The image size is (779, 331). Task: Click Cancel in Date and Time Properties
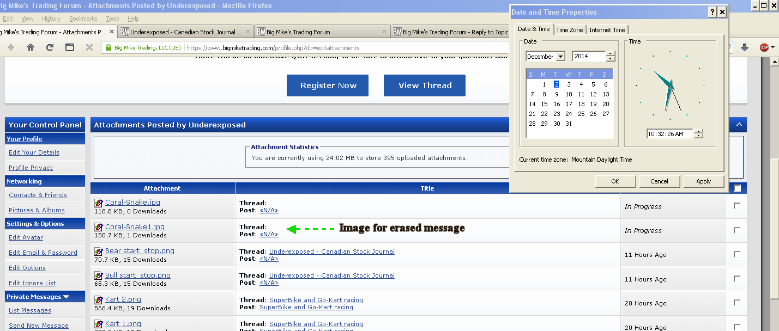(659, 181)
